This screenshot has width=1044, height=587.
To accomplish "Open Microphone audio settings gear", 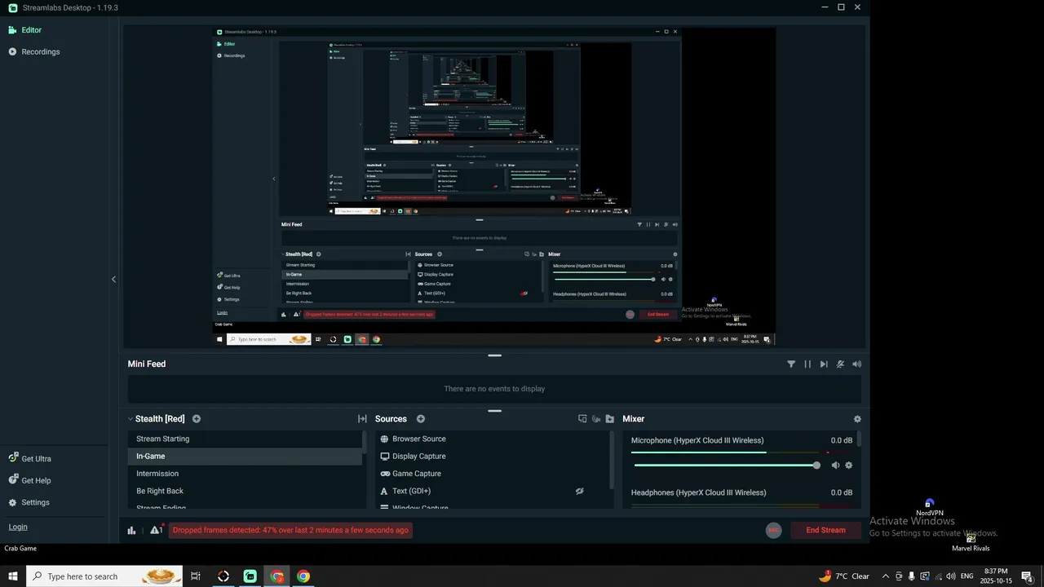I will tap(849, 466).
